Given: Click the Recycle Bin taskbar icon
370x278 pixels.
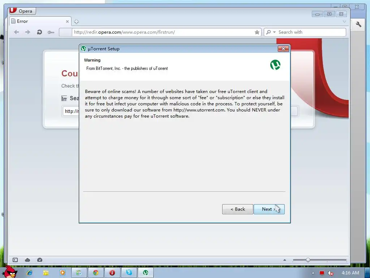Looking at the screenshot, I should (79, 273).
